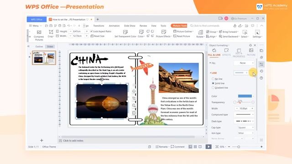Open the Tools tab
292x164 pixels.
(163, 26)
